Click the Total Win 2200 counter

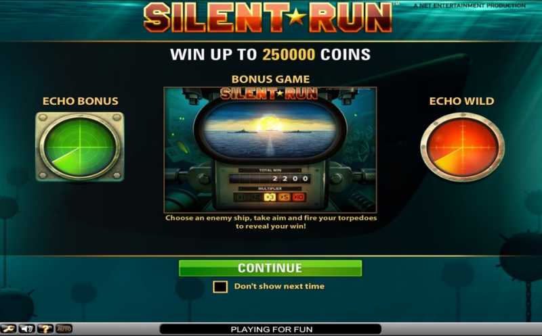point(270,178)
